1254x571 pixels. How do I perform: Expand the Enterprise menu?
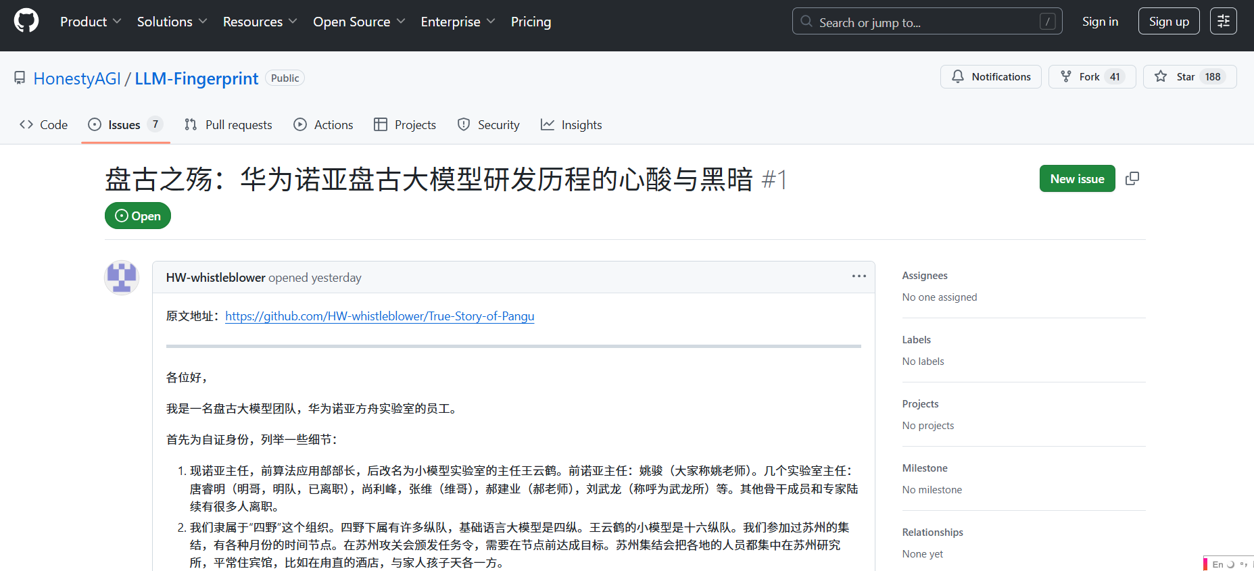[x=458, y=22]
